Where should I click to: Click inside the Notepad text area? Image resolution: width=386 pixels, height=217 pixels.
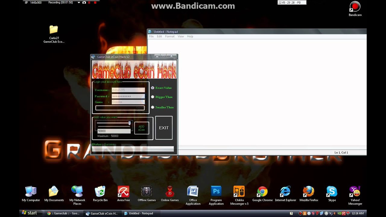point(257,92)
